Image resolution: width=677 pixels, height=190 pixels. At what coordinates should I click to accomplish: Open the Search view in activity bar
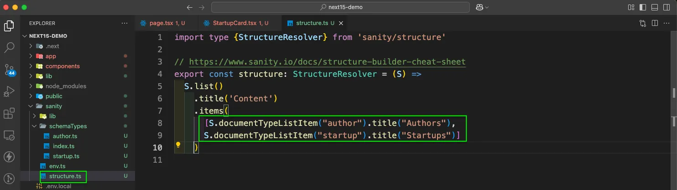point(9,47)
